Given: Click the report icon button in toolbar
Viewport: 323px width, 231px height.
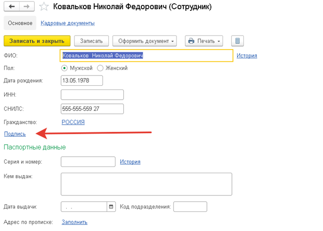Looking at the screenshot, I should 238,41.
